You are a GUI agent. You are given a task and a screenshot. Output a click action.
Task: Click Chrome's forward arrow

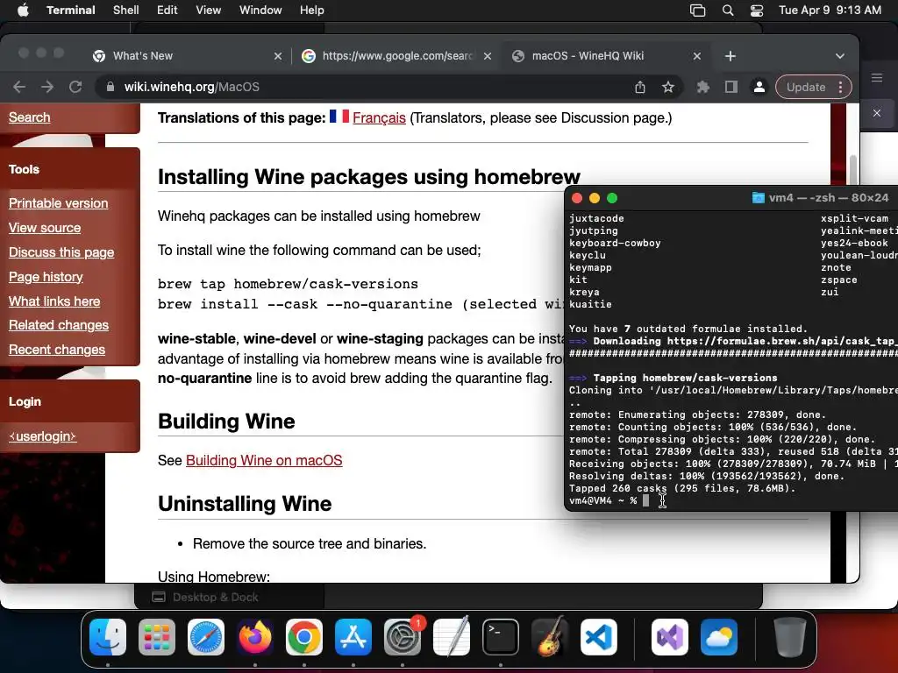(x=47, y=87)
